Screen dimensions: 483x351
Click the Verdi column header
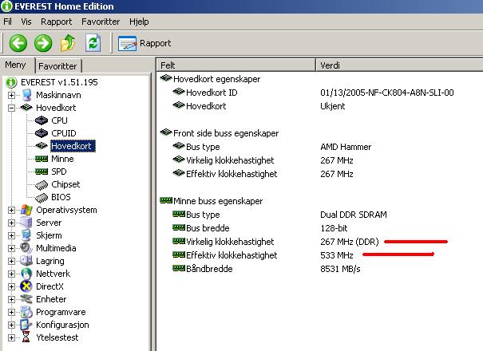(399, 65)
